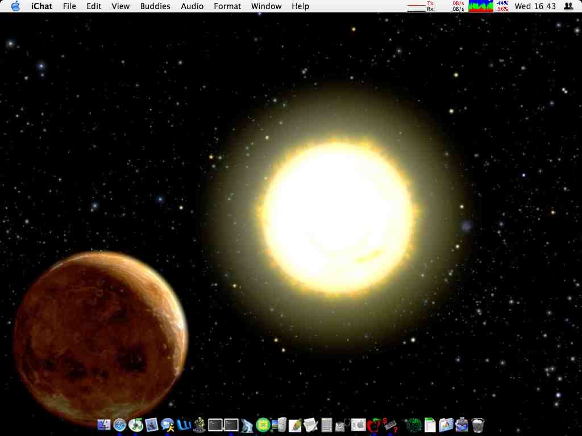Viewport: 582px width, 436px height.
Task: Click the 44% / 56% usage readout
Action: pyautogui.click(x=502, y=6)
